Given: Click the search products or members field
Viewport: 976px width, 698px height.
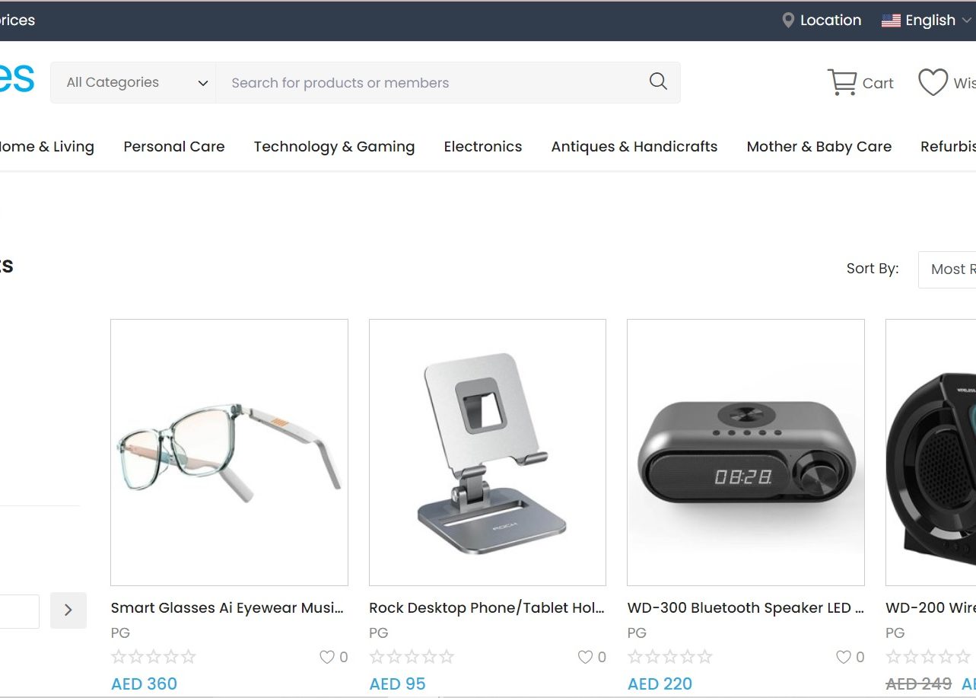Looking at the screenshot, I should [x=434, y=82].
